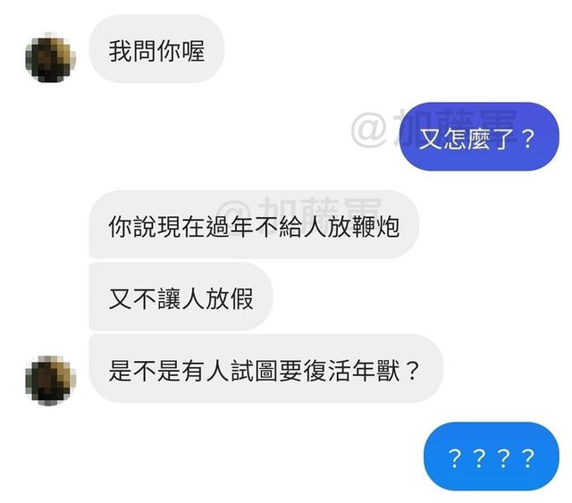Click the message about 過年不給人放鞭炮
572x503 pixels.
254,224
